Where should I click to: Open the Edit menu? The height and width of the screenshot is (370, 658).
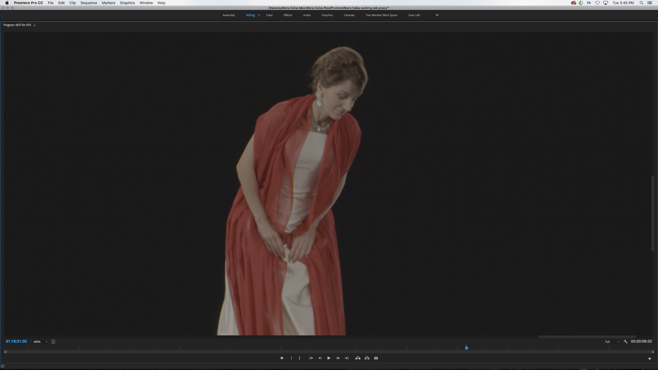tap(61, 3)
